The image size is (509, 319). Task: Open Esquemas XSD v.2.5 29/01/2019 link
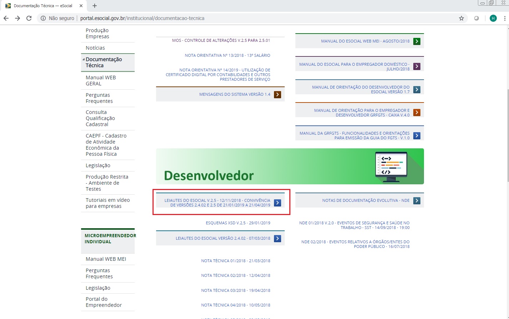(x=238, y=223)
